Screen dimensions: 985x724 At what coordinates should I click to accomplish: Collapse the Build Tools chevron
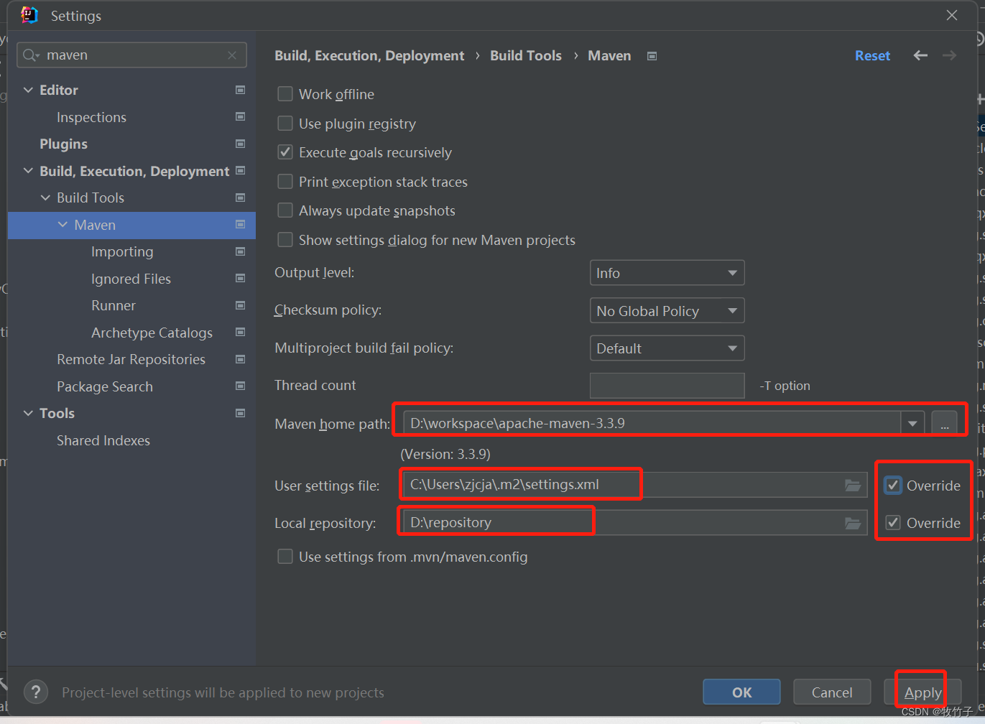point(45,198)
